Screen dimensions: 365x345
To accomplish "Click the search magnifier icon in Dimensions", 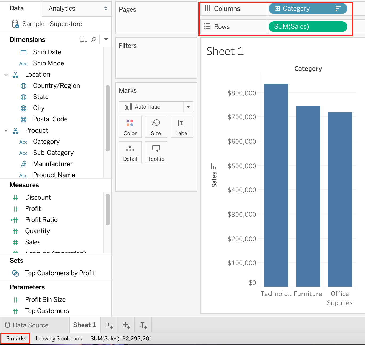I will [x=94, y=39].
